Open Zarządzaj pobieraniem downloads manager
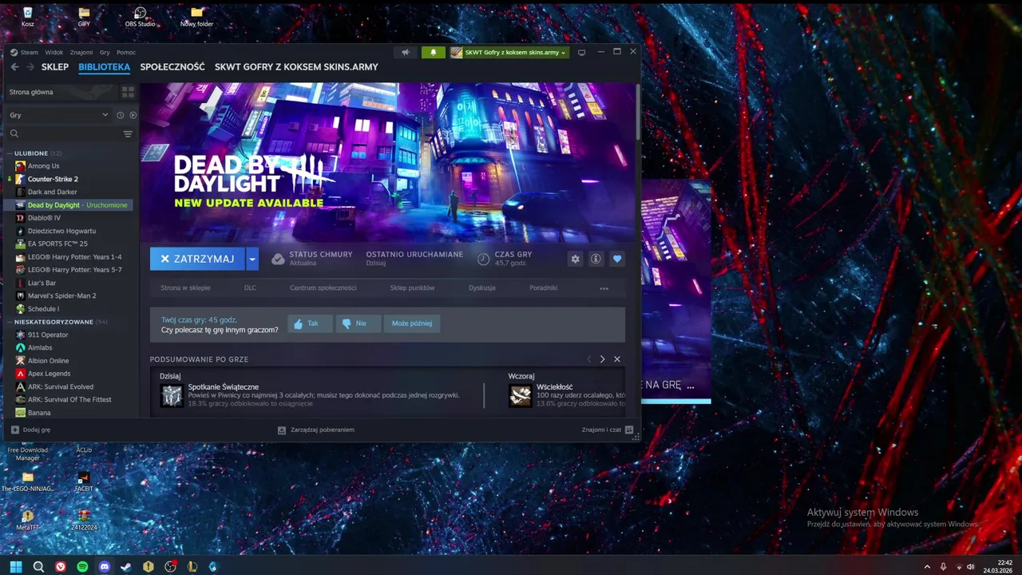The image size is (1022, 575). [x=316, y=430]
